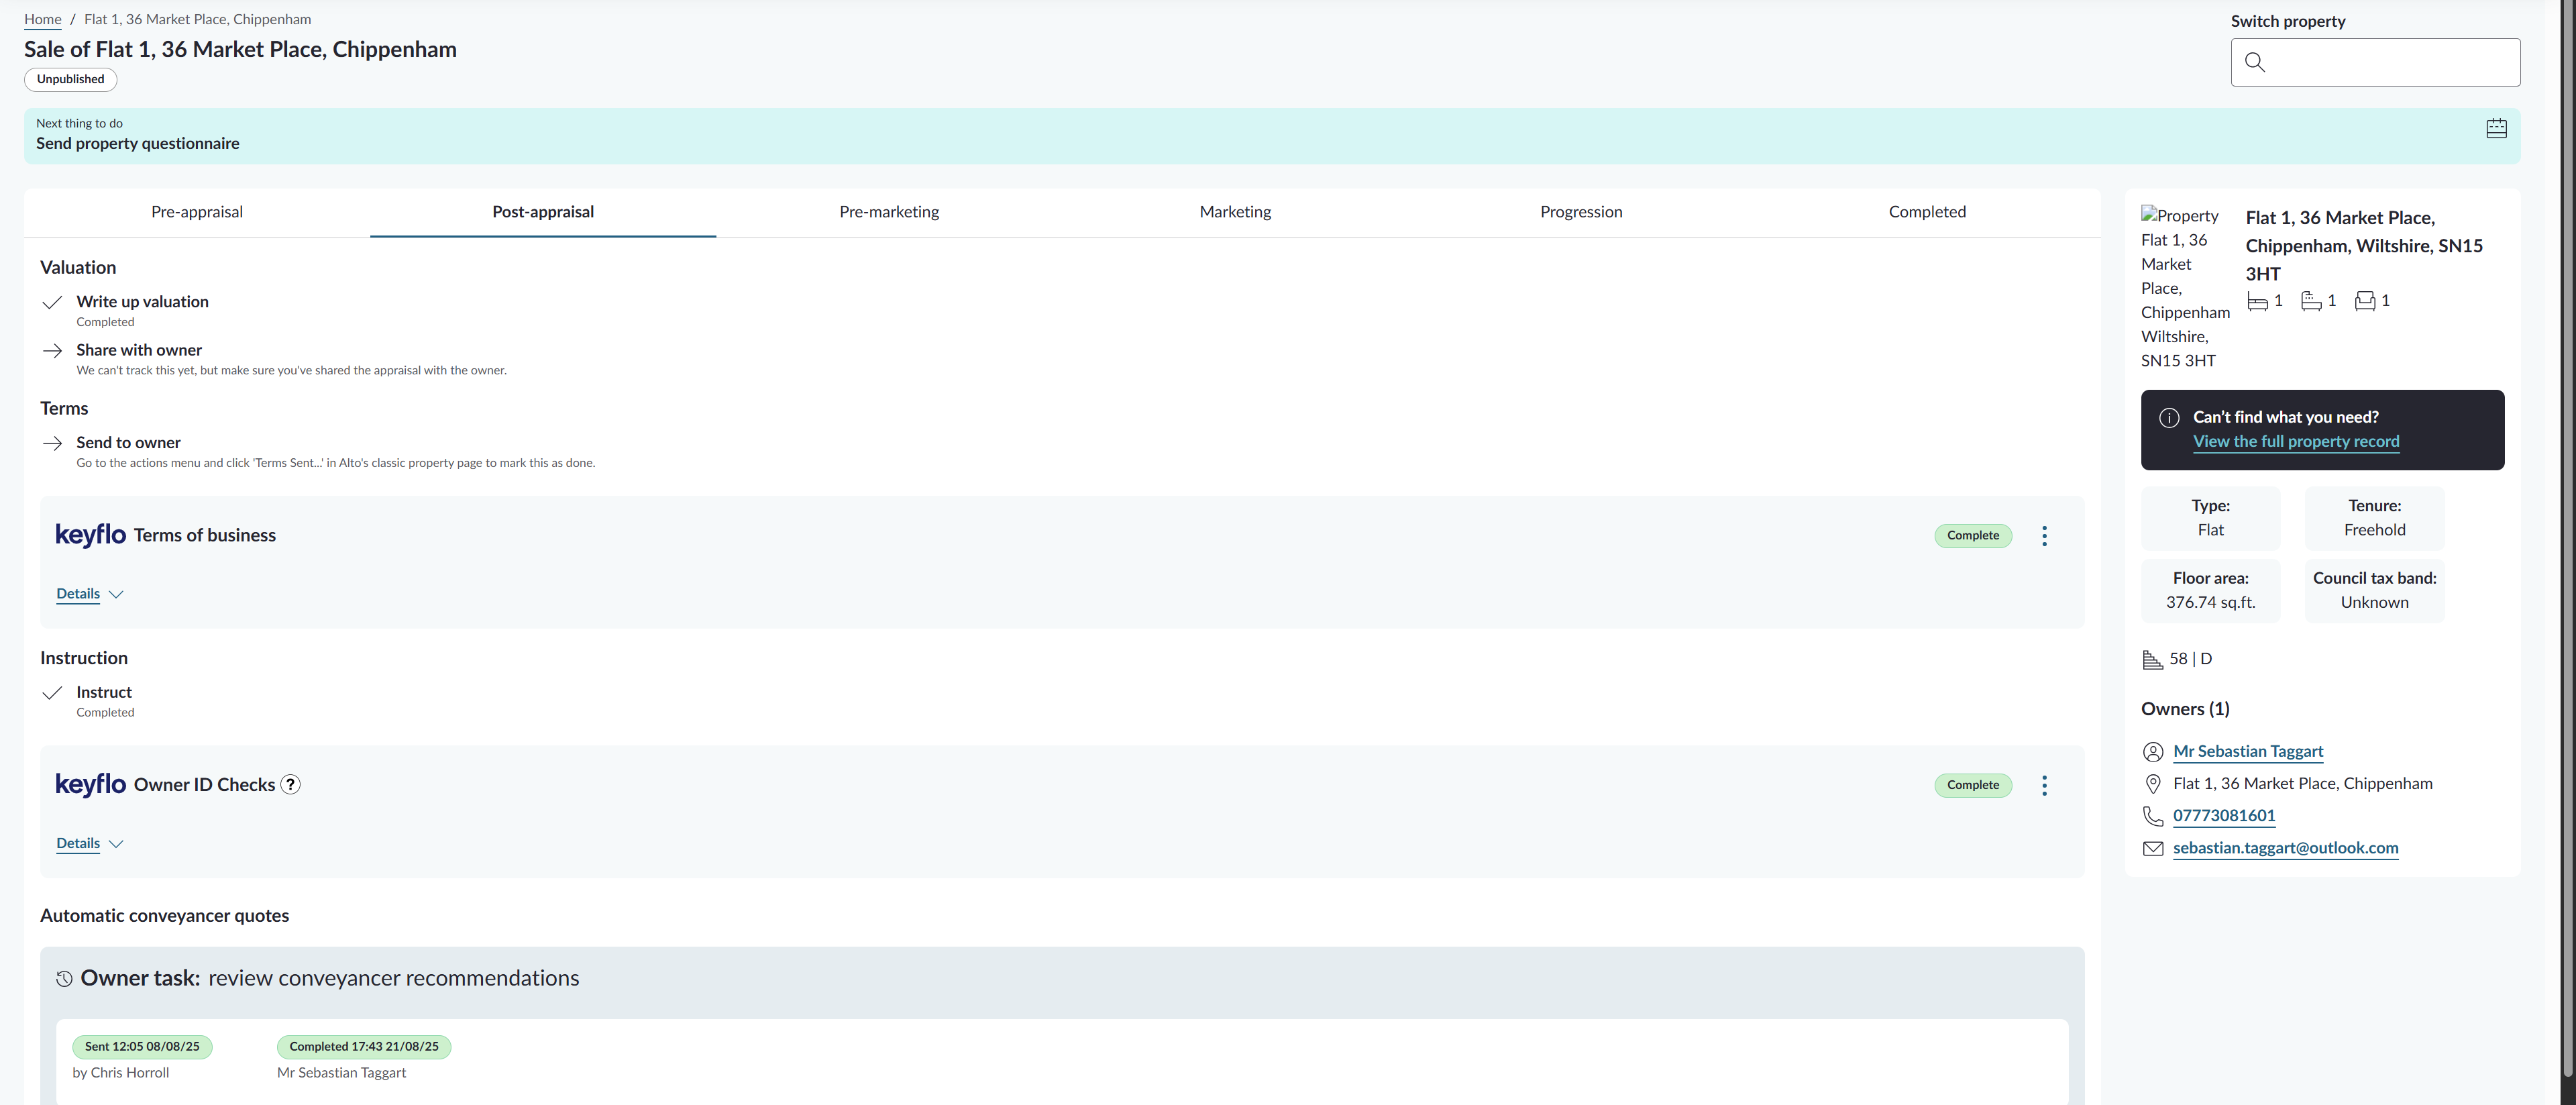2576x1105 pixels.
Task: Click the Send property questionnaire next action
Action: pyautogui.click(x=138, y=144)
